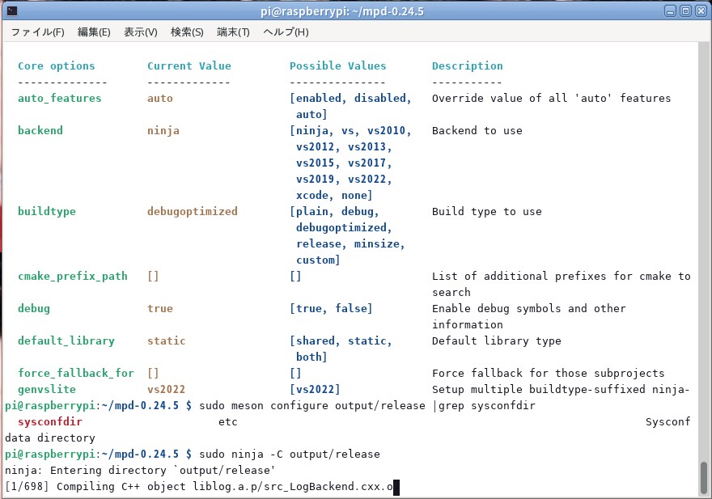
Task: Click the debugoptimized current value
Action: tap(193, 212)
